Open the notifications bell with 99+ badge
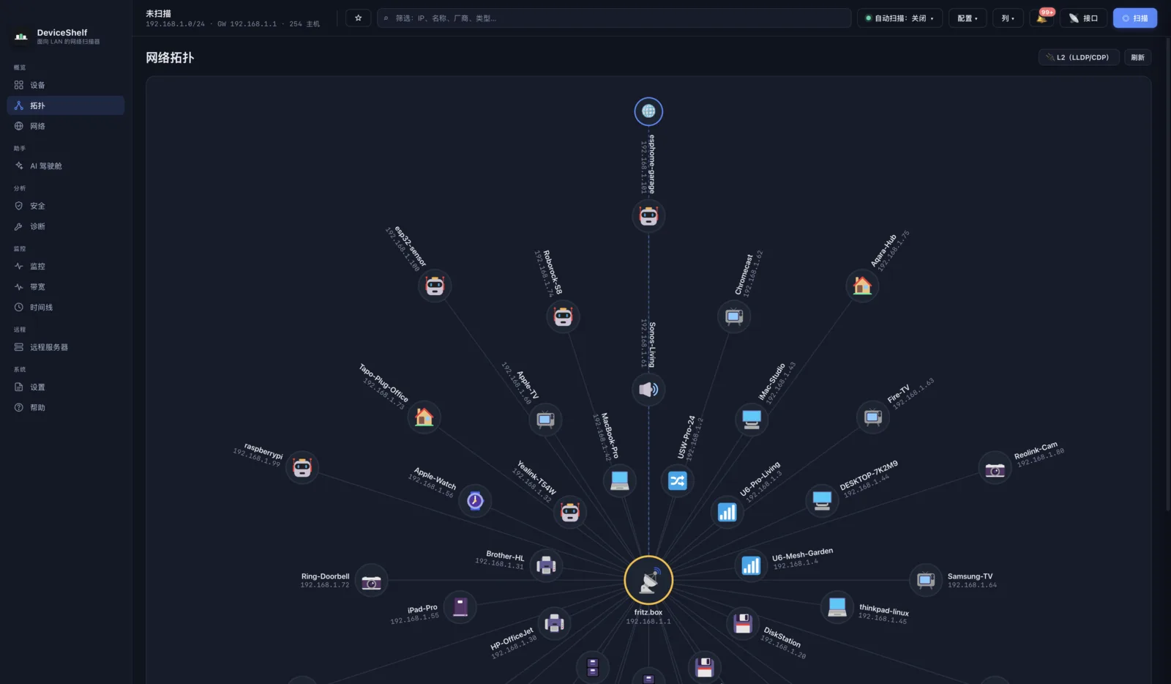Screen dimensions: 1171x684 coord(1042,18)
